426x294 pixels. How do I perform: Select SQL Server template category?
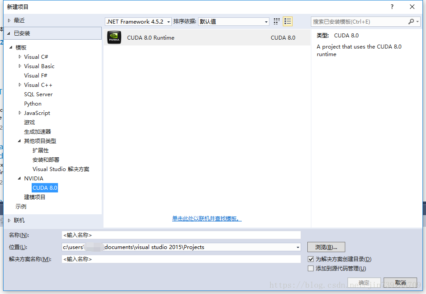tap(38, 94)
